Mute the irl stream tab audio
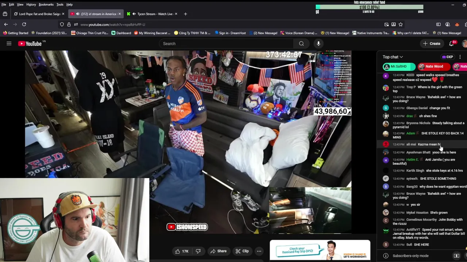 point(77,14)
